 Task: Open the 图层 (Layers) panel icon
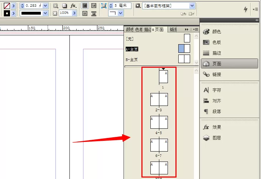tap(212, 138)
